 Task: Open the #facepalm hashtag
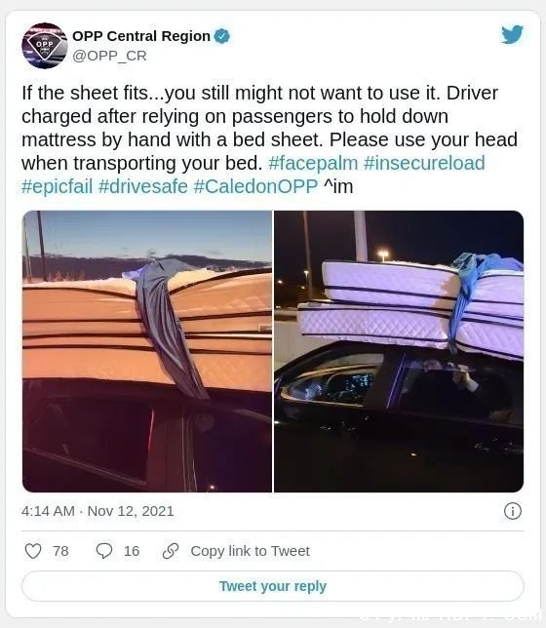313,163
